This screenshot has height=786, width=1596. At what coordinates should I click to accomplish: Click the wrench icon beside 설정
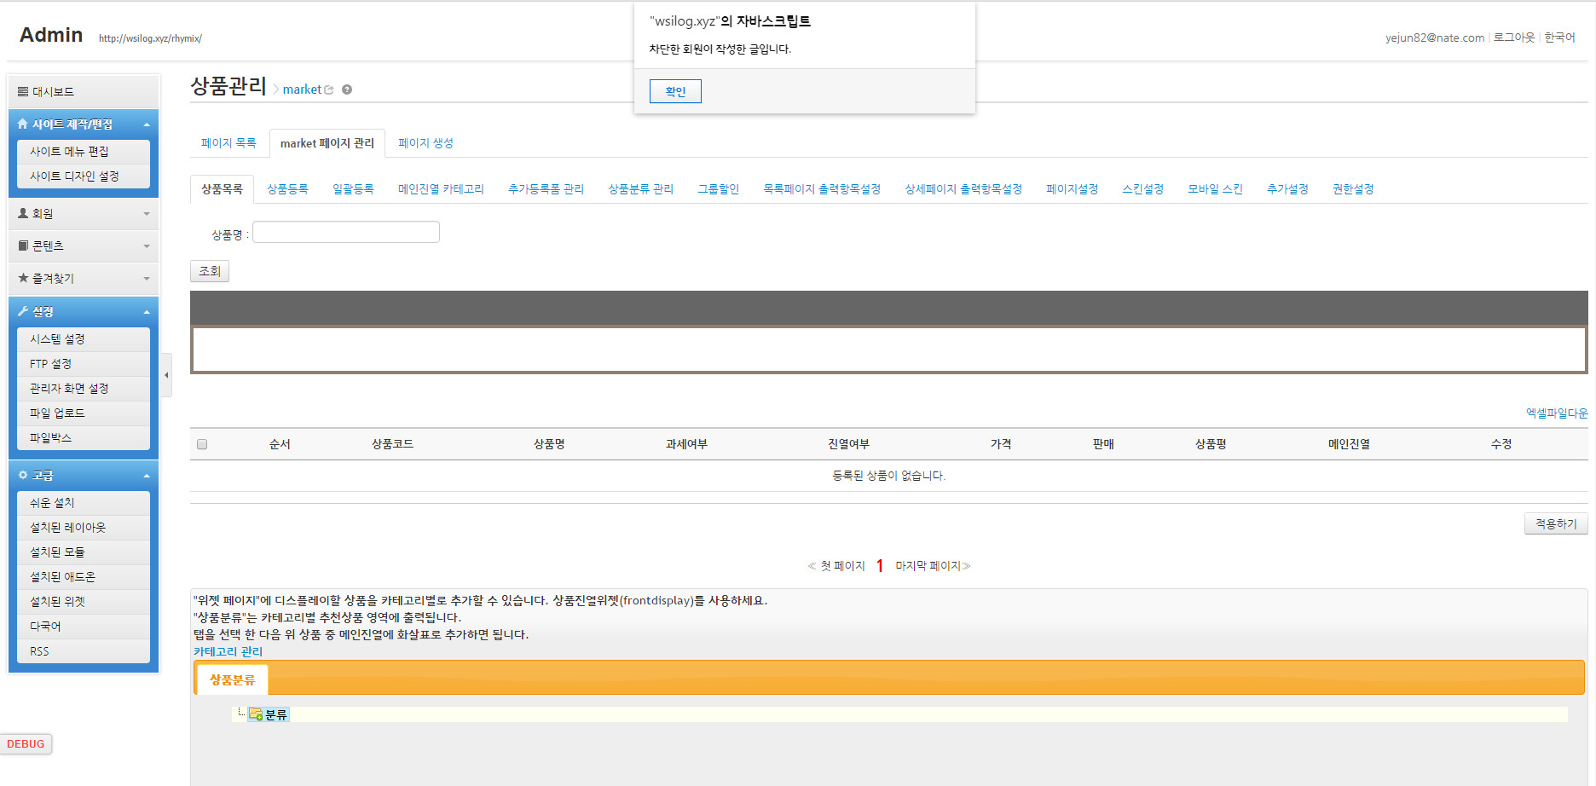[x=23, y=312]
